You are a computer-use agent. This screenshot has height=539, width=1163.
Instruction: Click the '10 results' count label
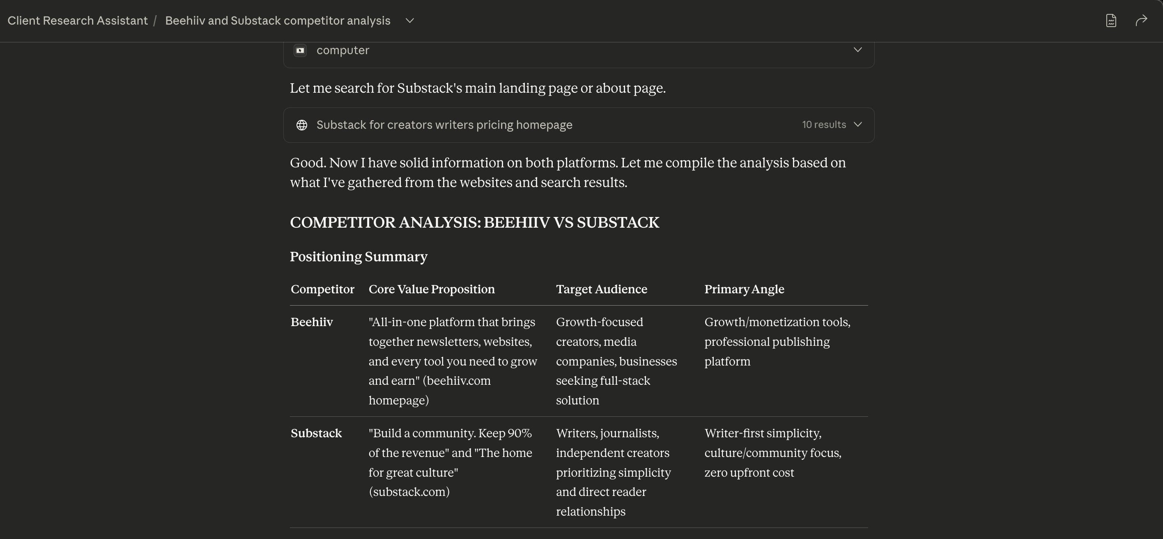823,124
